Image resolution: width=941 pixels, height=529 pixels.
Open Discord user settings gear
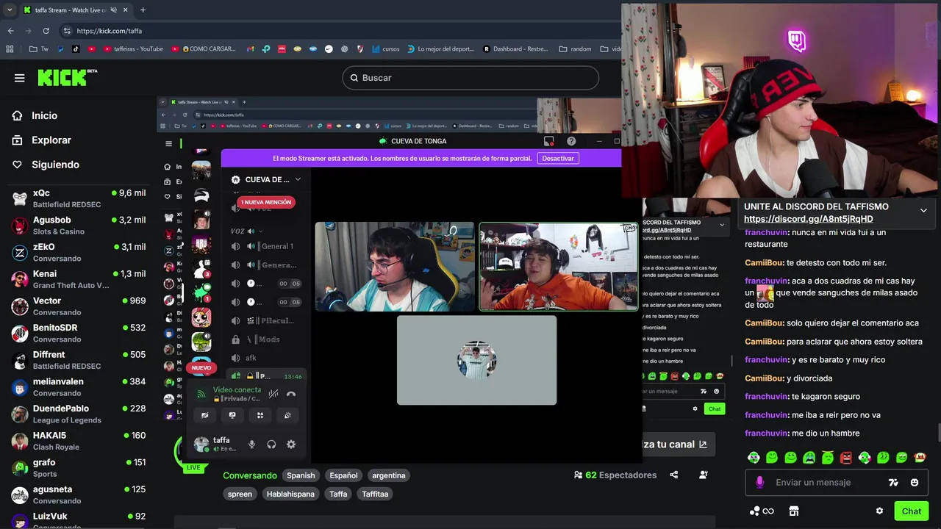coord(291,444)
